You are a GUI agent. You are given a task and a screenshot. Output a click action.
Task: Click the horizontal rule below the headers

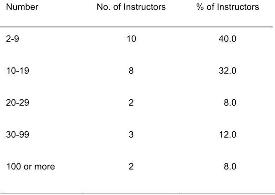(137, 27)
